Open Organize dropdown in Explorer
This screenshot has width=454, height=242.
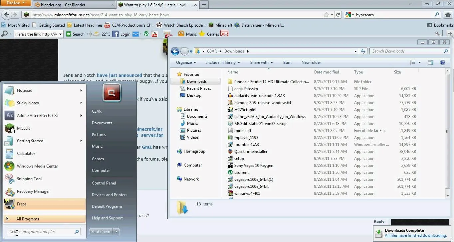(x=186, y=62)
